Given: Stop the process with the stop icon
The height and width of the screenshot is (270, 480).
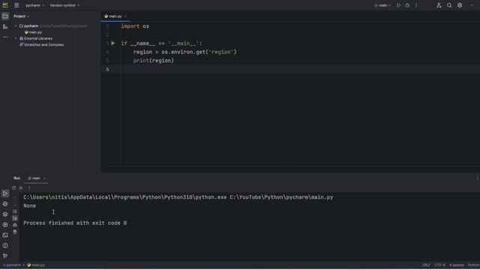Looking at the screenshot, I should [x=21, y=188].
